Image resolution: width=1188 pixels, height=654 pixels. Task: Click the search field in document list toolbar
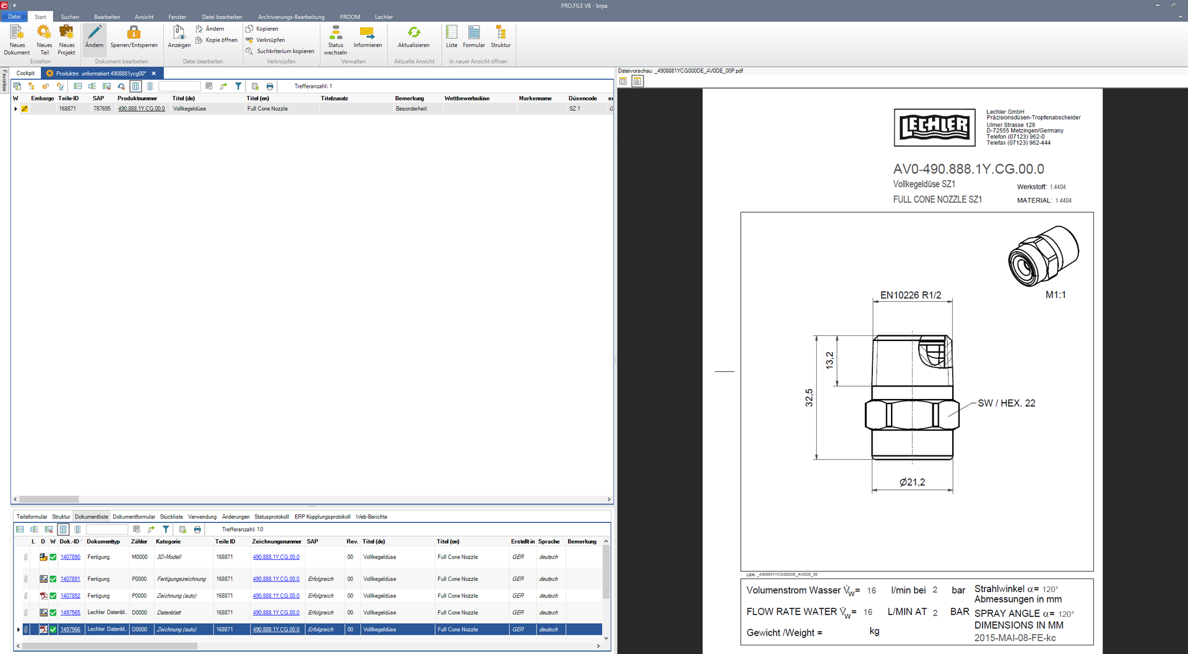pyautogui.click(x=106, y=530)
